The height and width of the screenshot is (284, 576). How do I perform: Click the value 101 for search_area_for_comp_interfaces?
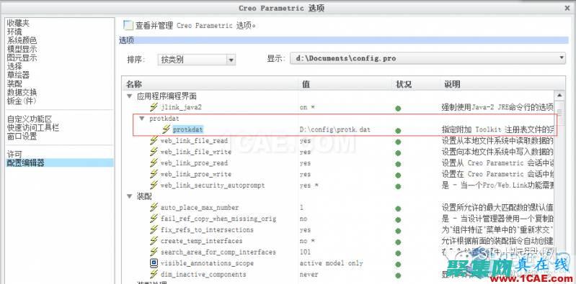[x=305, y=252]
